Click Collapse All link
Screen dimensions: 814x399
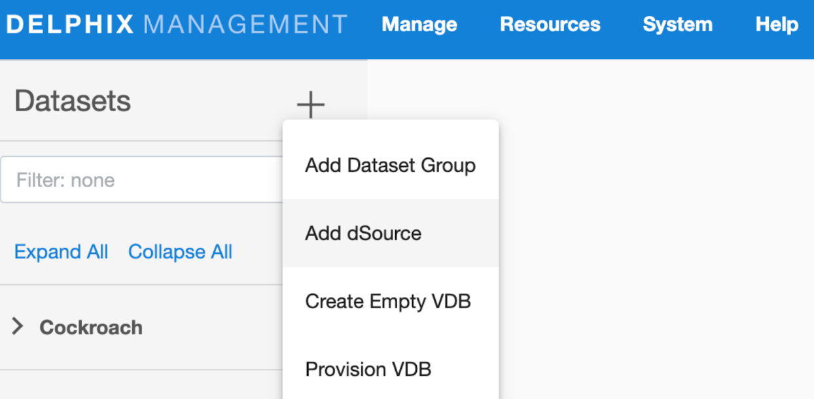(x=180, y=252)
